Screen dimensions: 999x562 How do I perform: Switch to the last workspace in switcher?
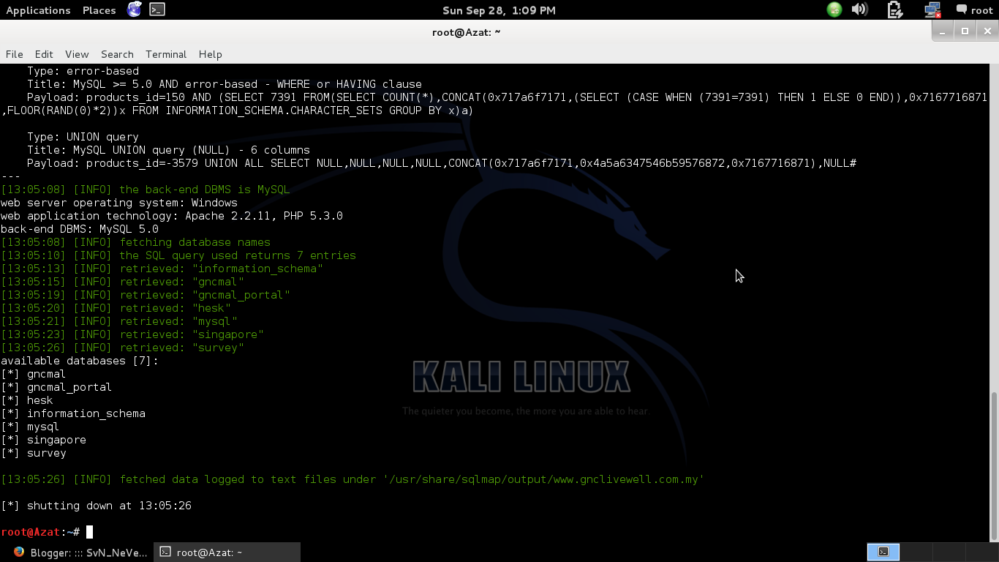981,552
